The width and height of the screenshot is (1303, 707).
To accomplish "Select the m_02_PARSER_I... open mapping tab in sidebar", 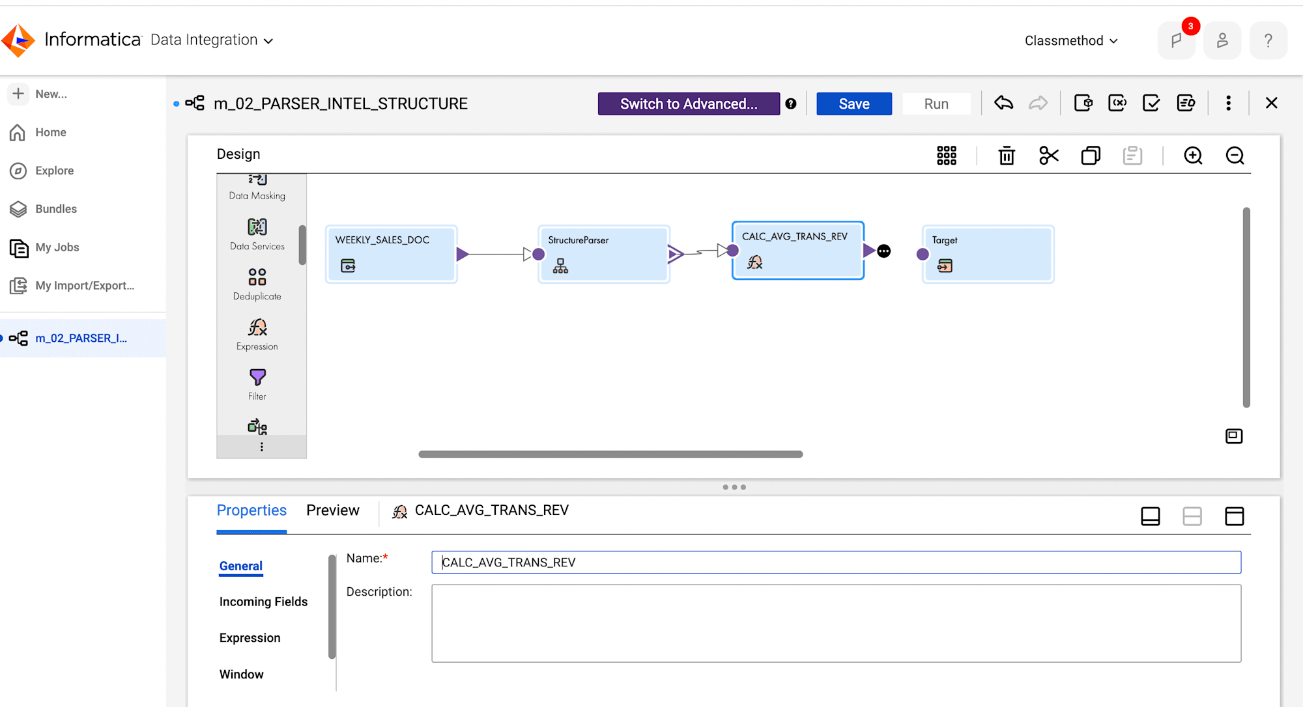I will 83,338.
